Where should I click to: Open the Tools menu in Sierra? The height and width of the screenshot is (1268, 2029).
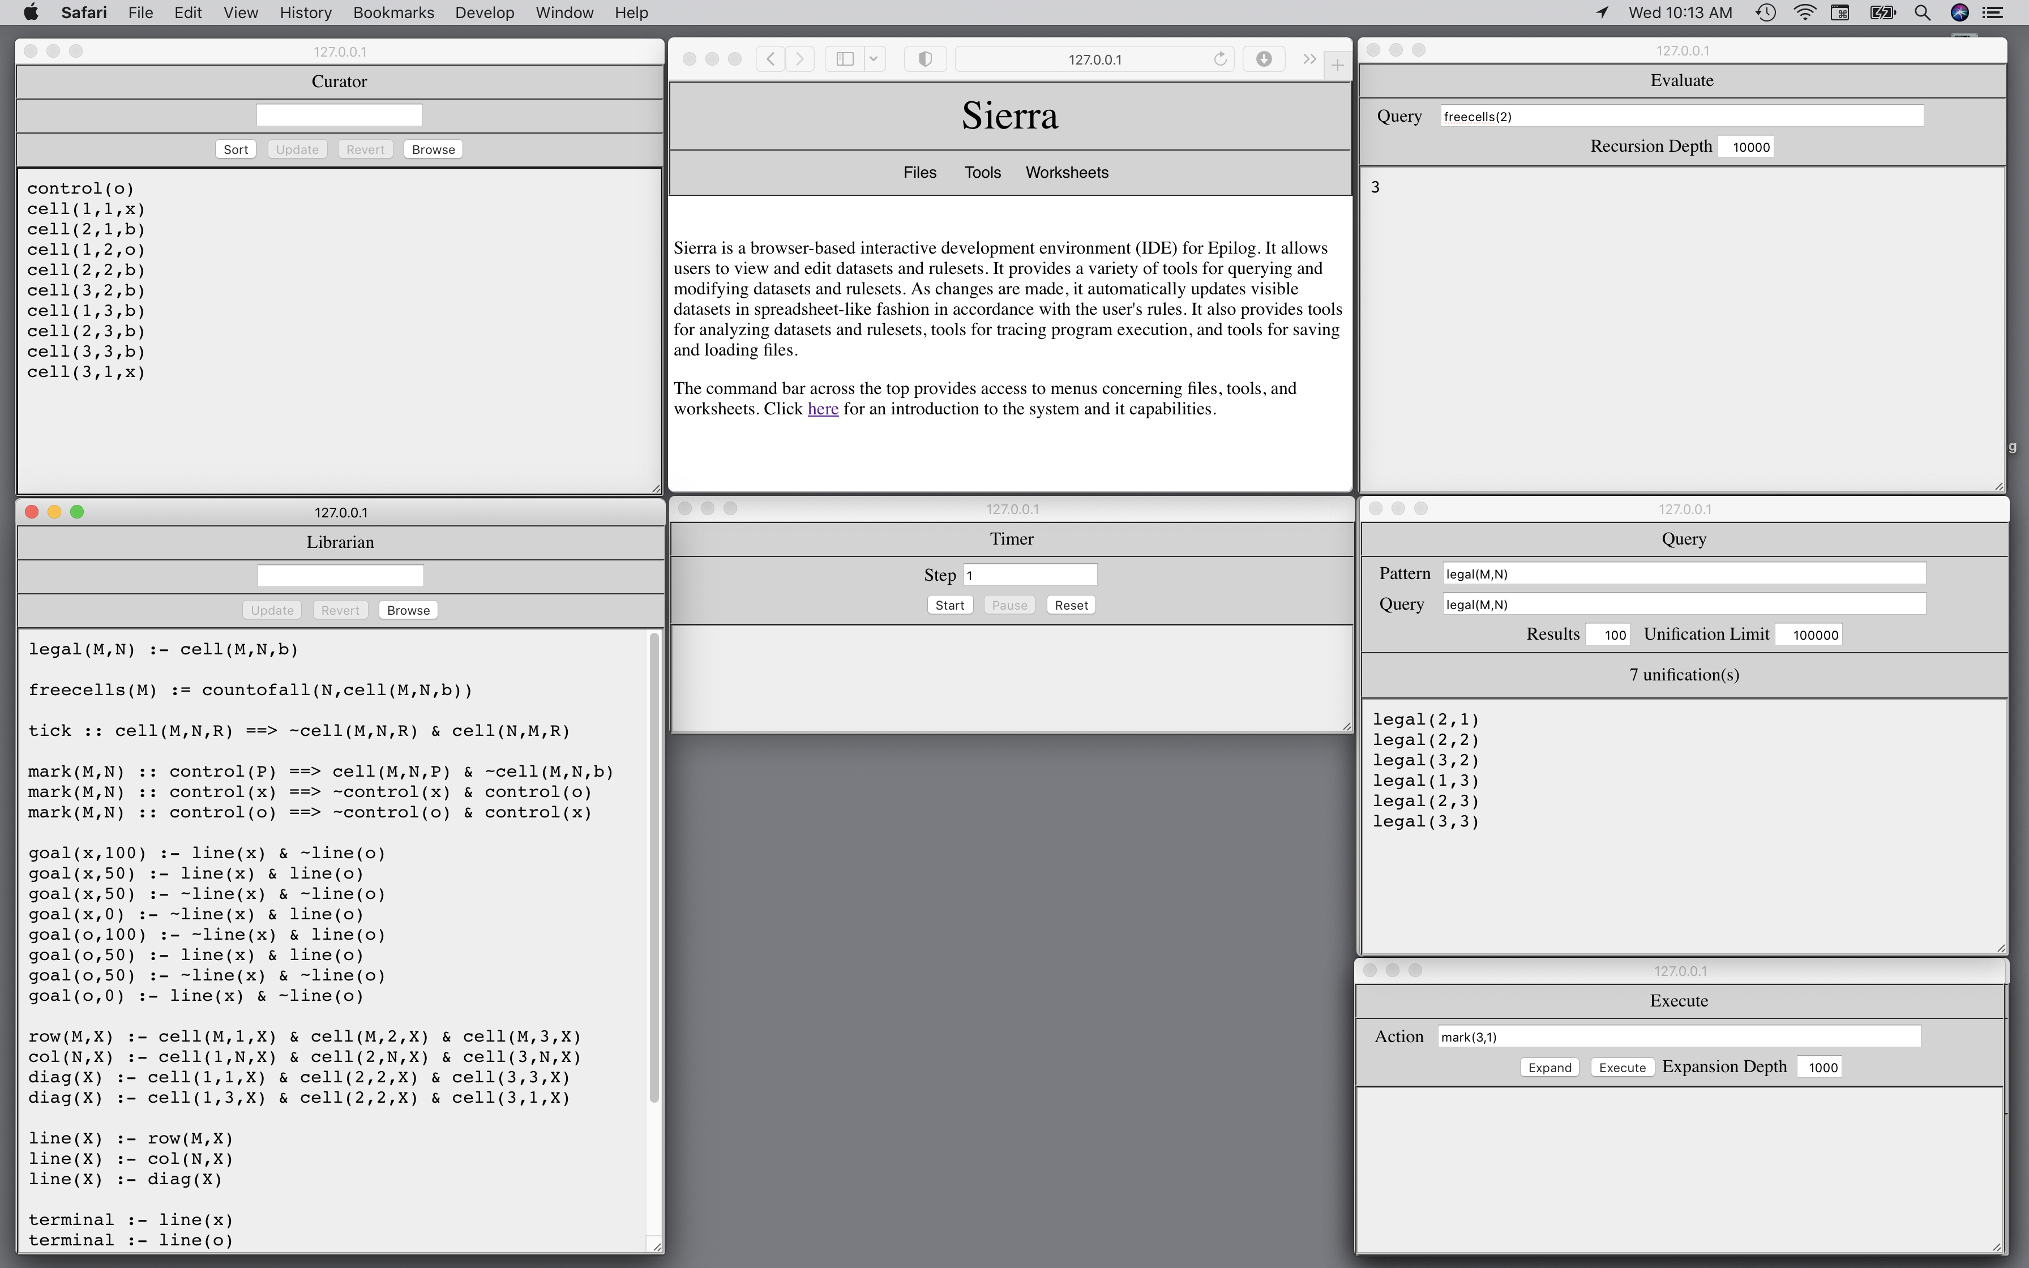[x=982, y=172]
